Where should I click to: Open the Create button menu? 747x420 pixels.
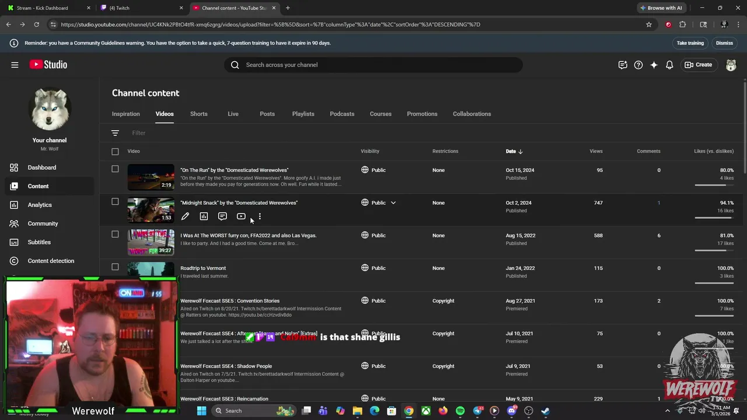coord(699,65)
